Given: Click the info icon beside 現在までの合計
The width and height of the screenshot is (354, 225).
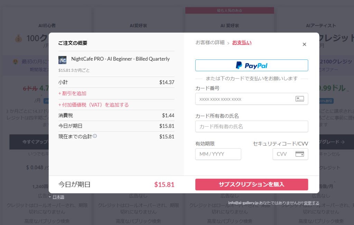Looking at the screenshot, I should tap(95, 136).
